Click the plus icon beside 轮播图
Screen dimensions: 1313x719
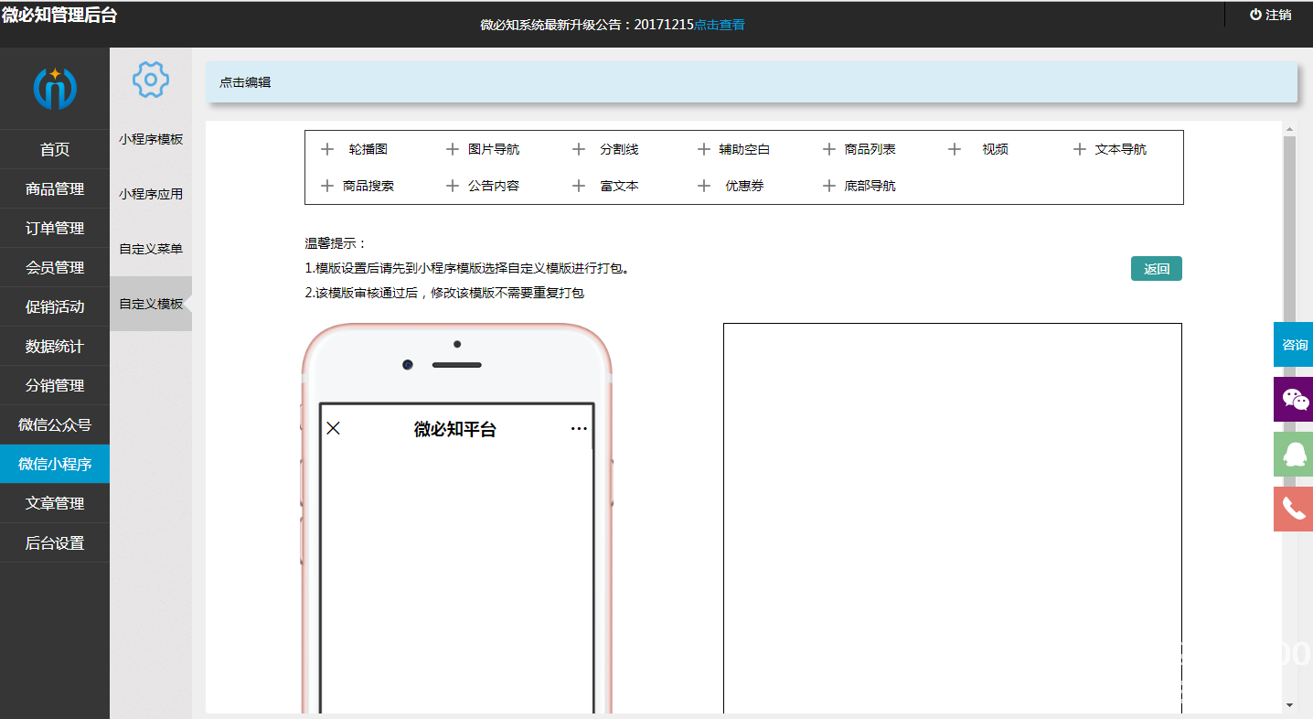[x=327, y=149]
